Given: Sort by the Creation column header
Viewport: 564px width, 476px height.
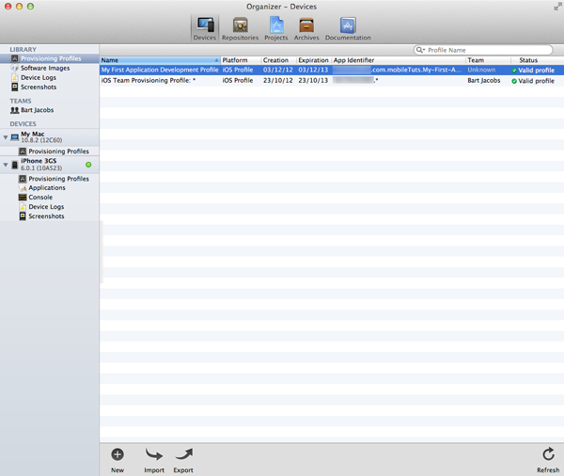Looking at the screenshot, I should 278,60.
